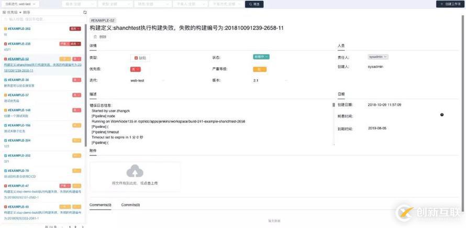Image resolution: width=466 pixels, height=228 pixels.
Task: Switch to the Comments(0) tab
Action: [x=101, y=205]
